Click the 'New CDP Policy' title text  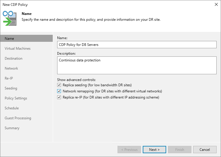click(15, 5)
